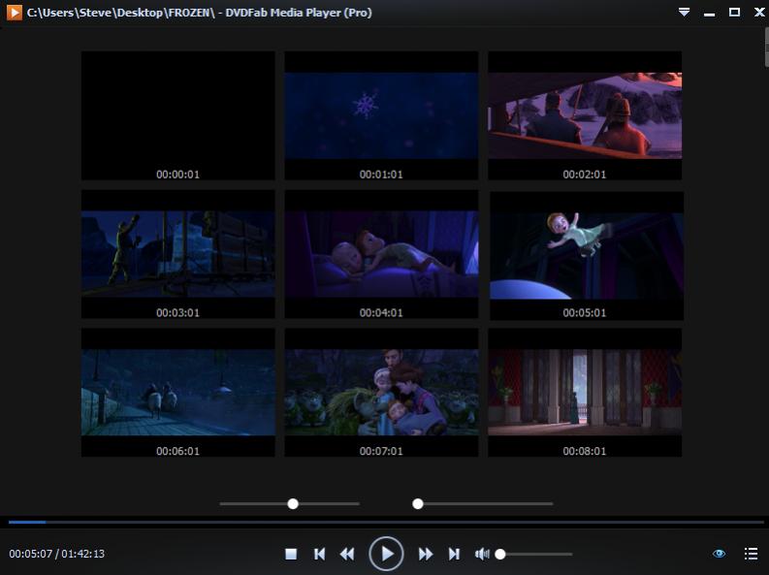Close the DVDFab Media Player window
This screenshot has height=575, width=769.
[x=759, y=12]
